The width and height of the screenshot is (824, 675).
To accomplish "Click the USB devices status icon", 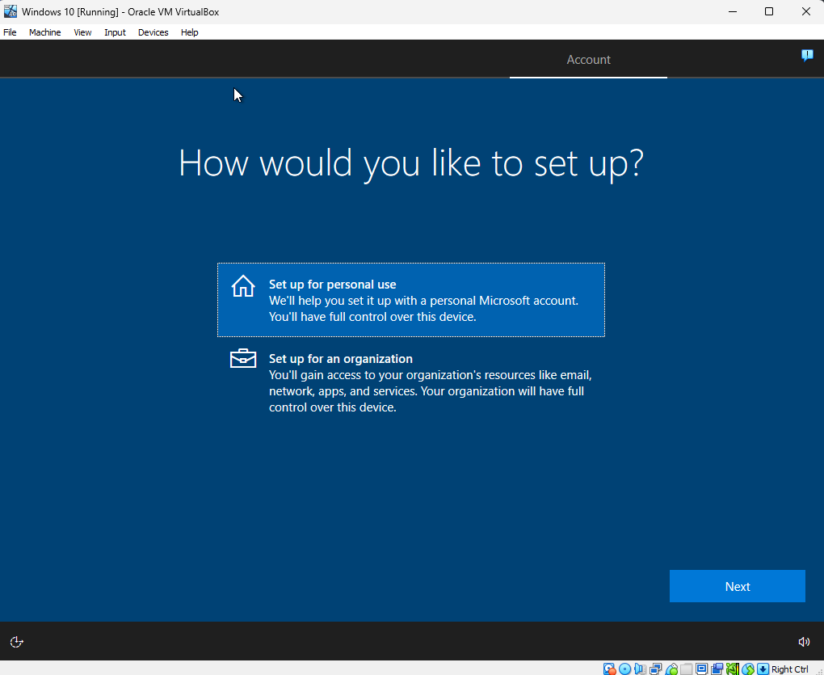I will pos(671,669).
